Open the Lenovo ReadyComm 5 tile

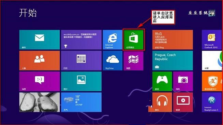212,102
